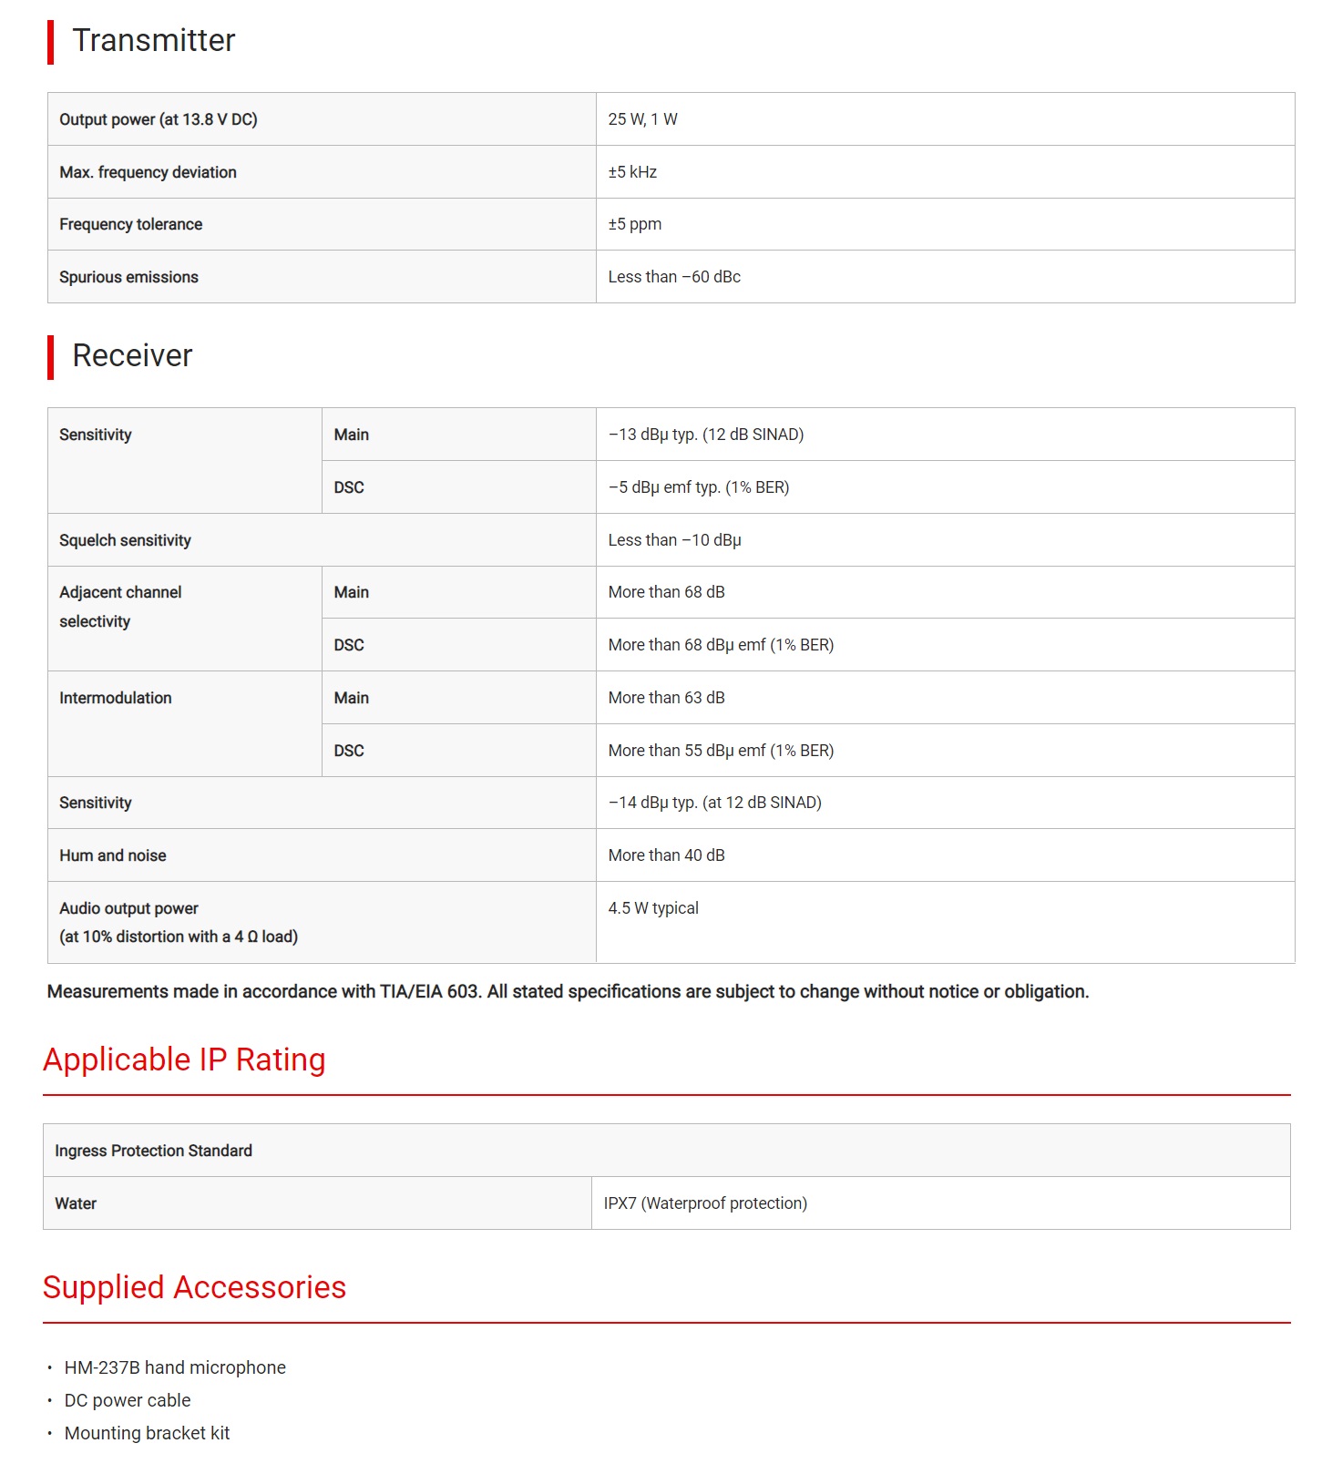The image size is (1322, 1474).
Task: Click the Supplied Accessories heading
Action: (x=194, y=1288)
